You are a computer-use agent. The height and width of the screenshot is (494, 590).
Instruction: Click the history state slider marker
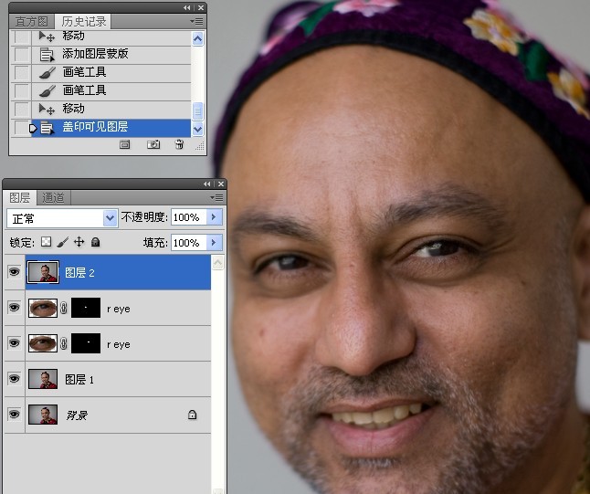coord(33,129)
